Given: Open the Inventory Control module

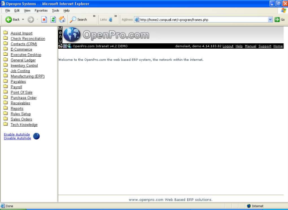Looking at the screenshot, I should pyautogui.click(x=24, y=65).
